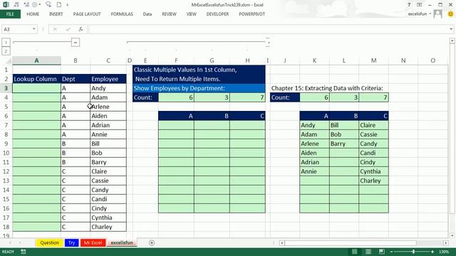Screen dimensions: 456x256
Task: Click the horizontal scrollbar thumb
Action: click(x=351, y=242)
